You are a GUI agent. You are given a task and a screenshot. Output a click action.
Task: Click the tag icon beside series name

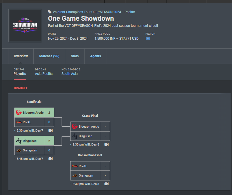click(50, 12)
